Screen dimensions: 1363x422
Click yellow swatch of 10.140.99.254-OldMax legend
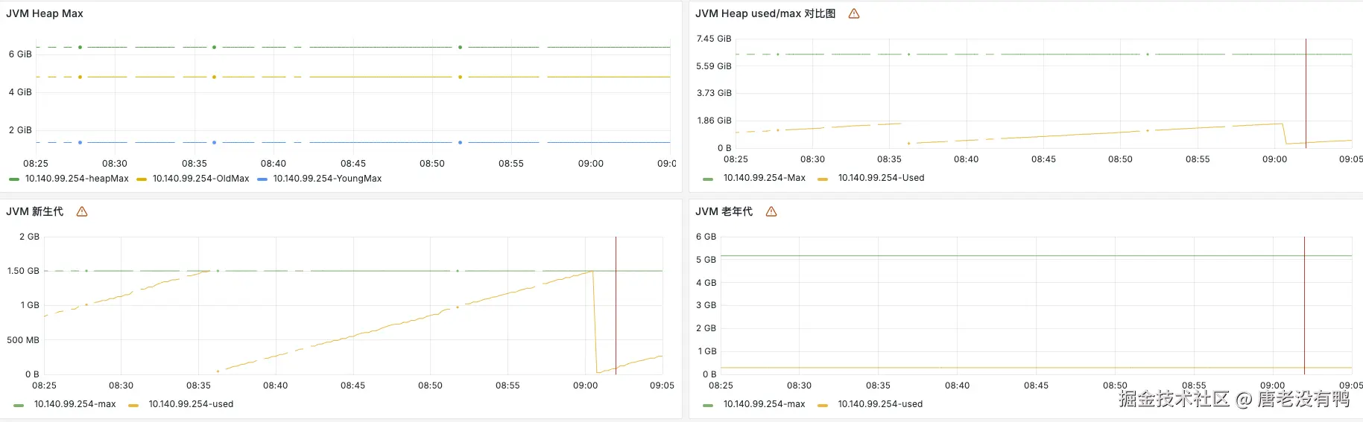(142, 179)
